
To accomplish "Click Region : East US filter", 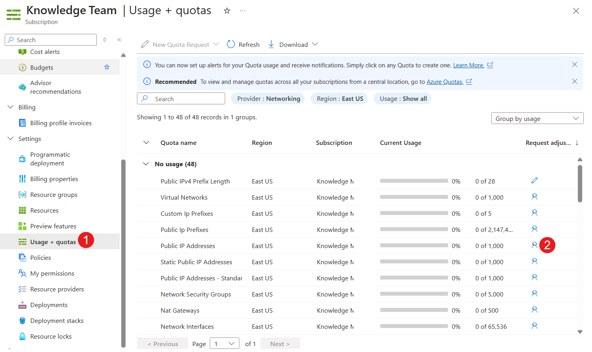I will click(340, 98).
